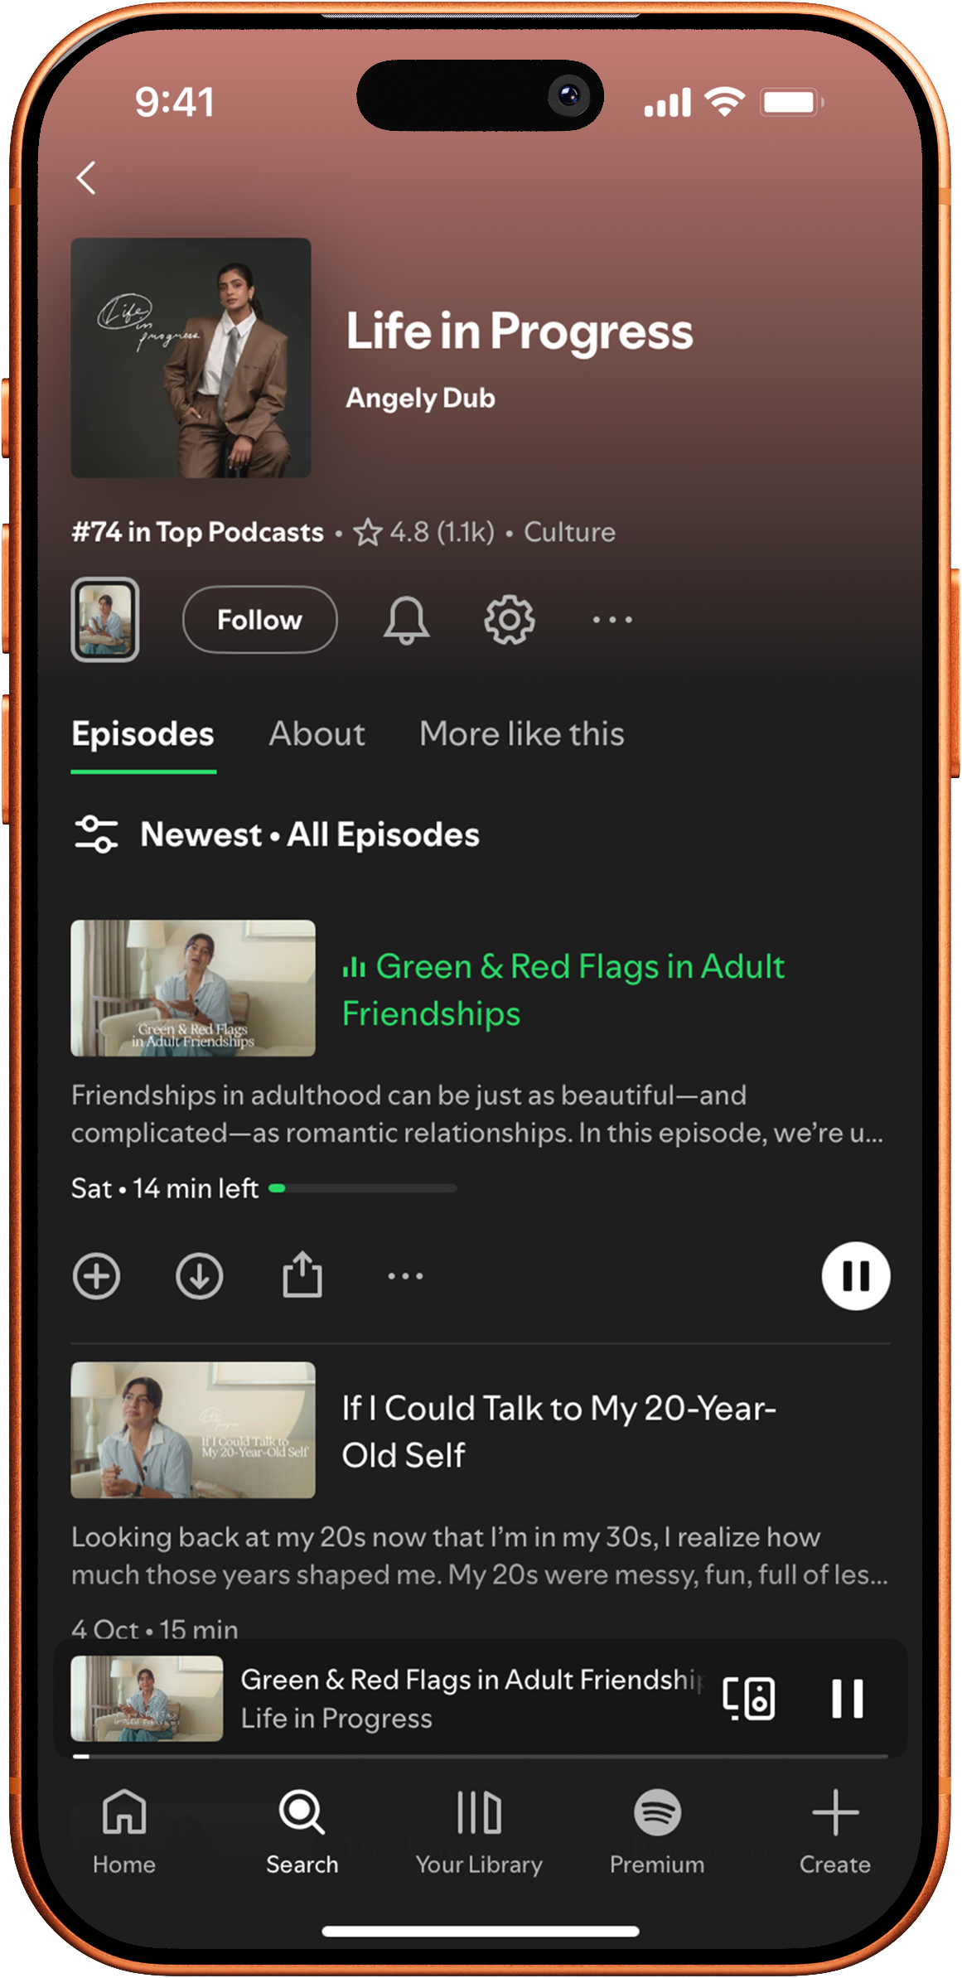Open the now playing bar thumbnail
Viewport: 962px width, 1978px height.
tap(147, 1698)
